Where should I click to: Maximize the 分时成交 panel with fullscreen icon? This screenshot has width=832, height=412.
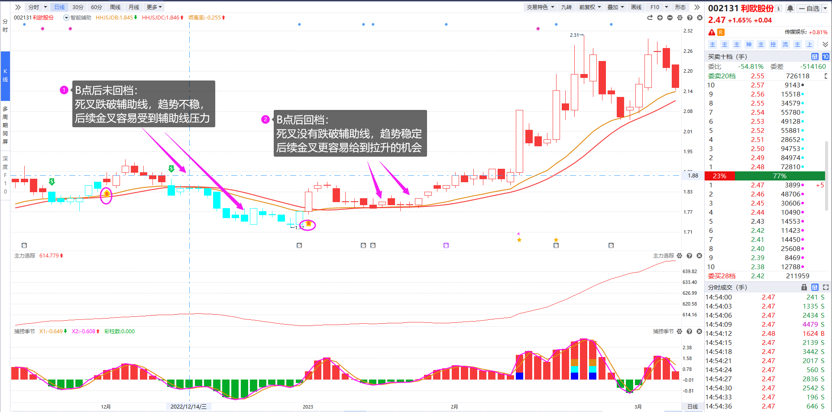(826, 287)
